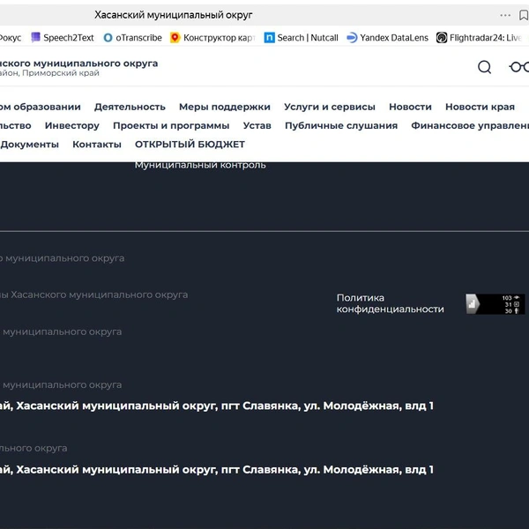Open the oTranscribe bookmark

[x=132, y=37]
